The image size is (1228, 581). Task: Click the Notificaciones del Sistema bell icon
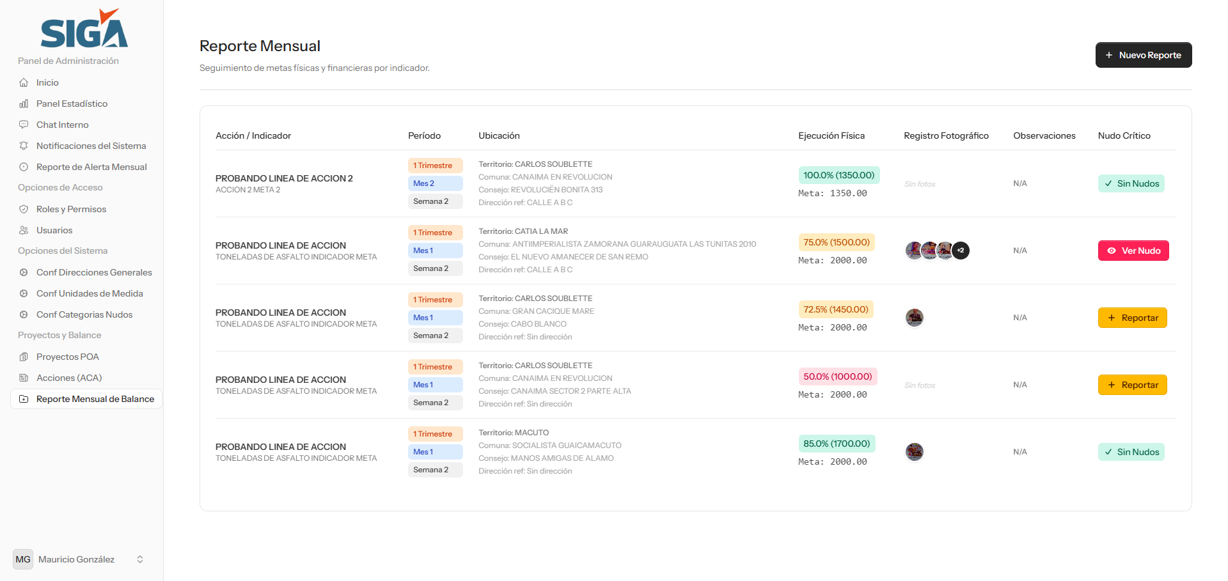tap(24, 146)
